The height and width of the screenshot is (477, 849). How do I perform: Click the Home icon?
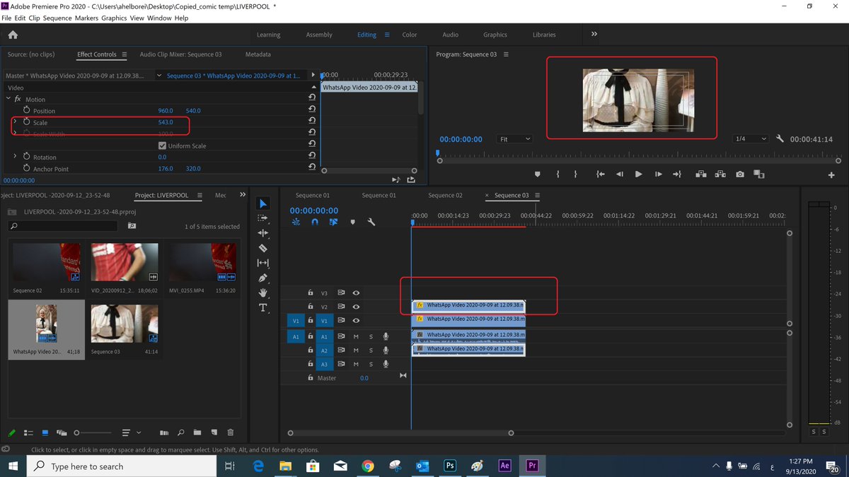point(13,35)
